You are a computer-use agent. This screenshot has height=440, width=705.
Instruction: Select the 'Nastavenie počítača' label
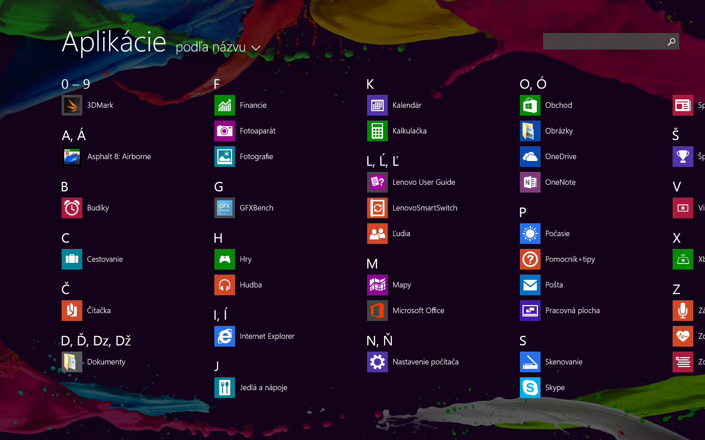(426, 362)
